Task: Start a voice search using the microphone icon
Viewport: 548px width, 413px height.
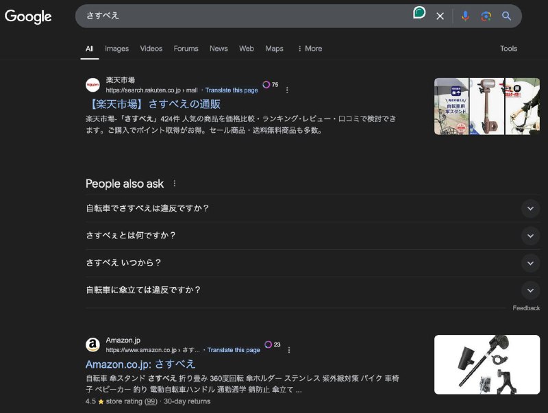Action: pos(465,16)
